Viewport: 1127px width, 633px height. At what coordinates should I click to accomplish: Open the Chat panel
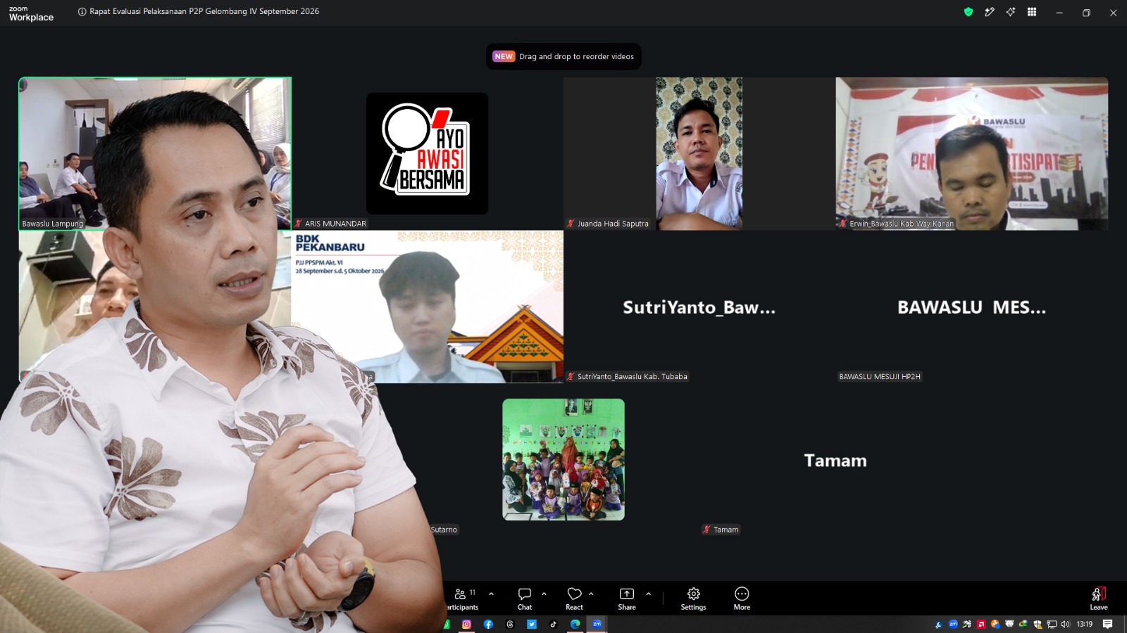(525, 599)
